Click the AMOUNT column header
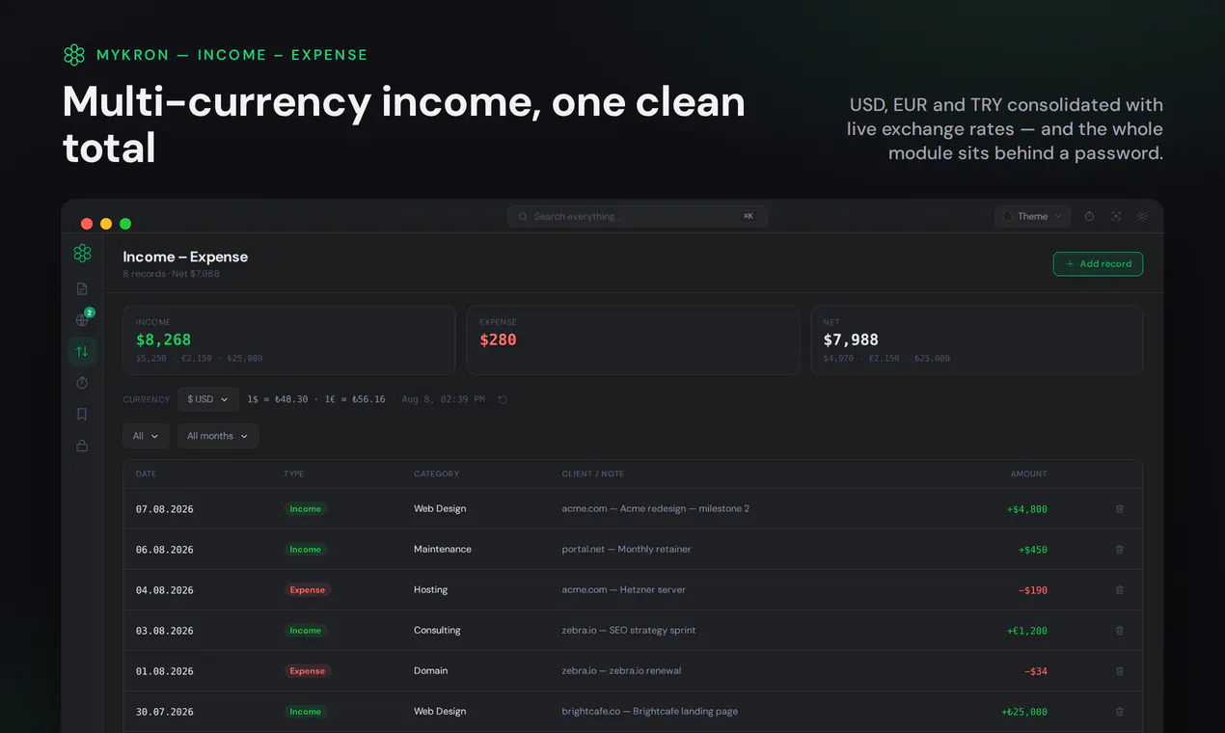 point(1028,474)
